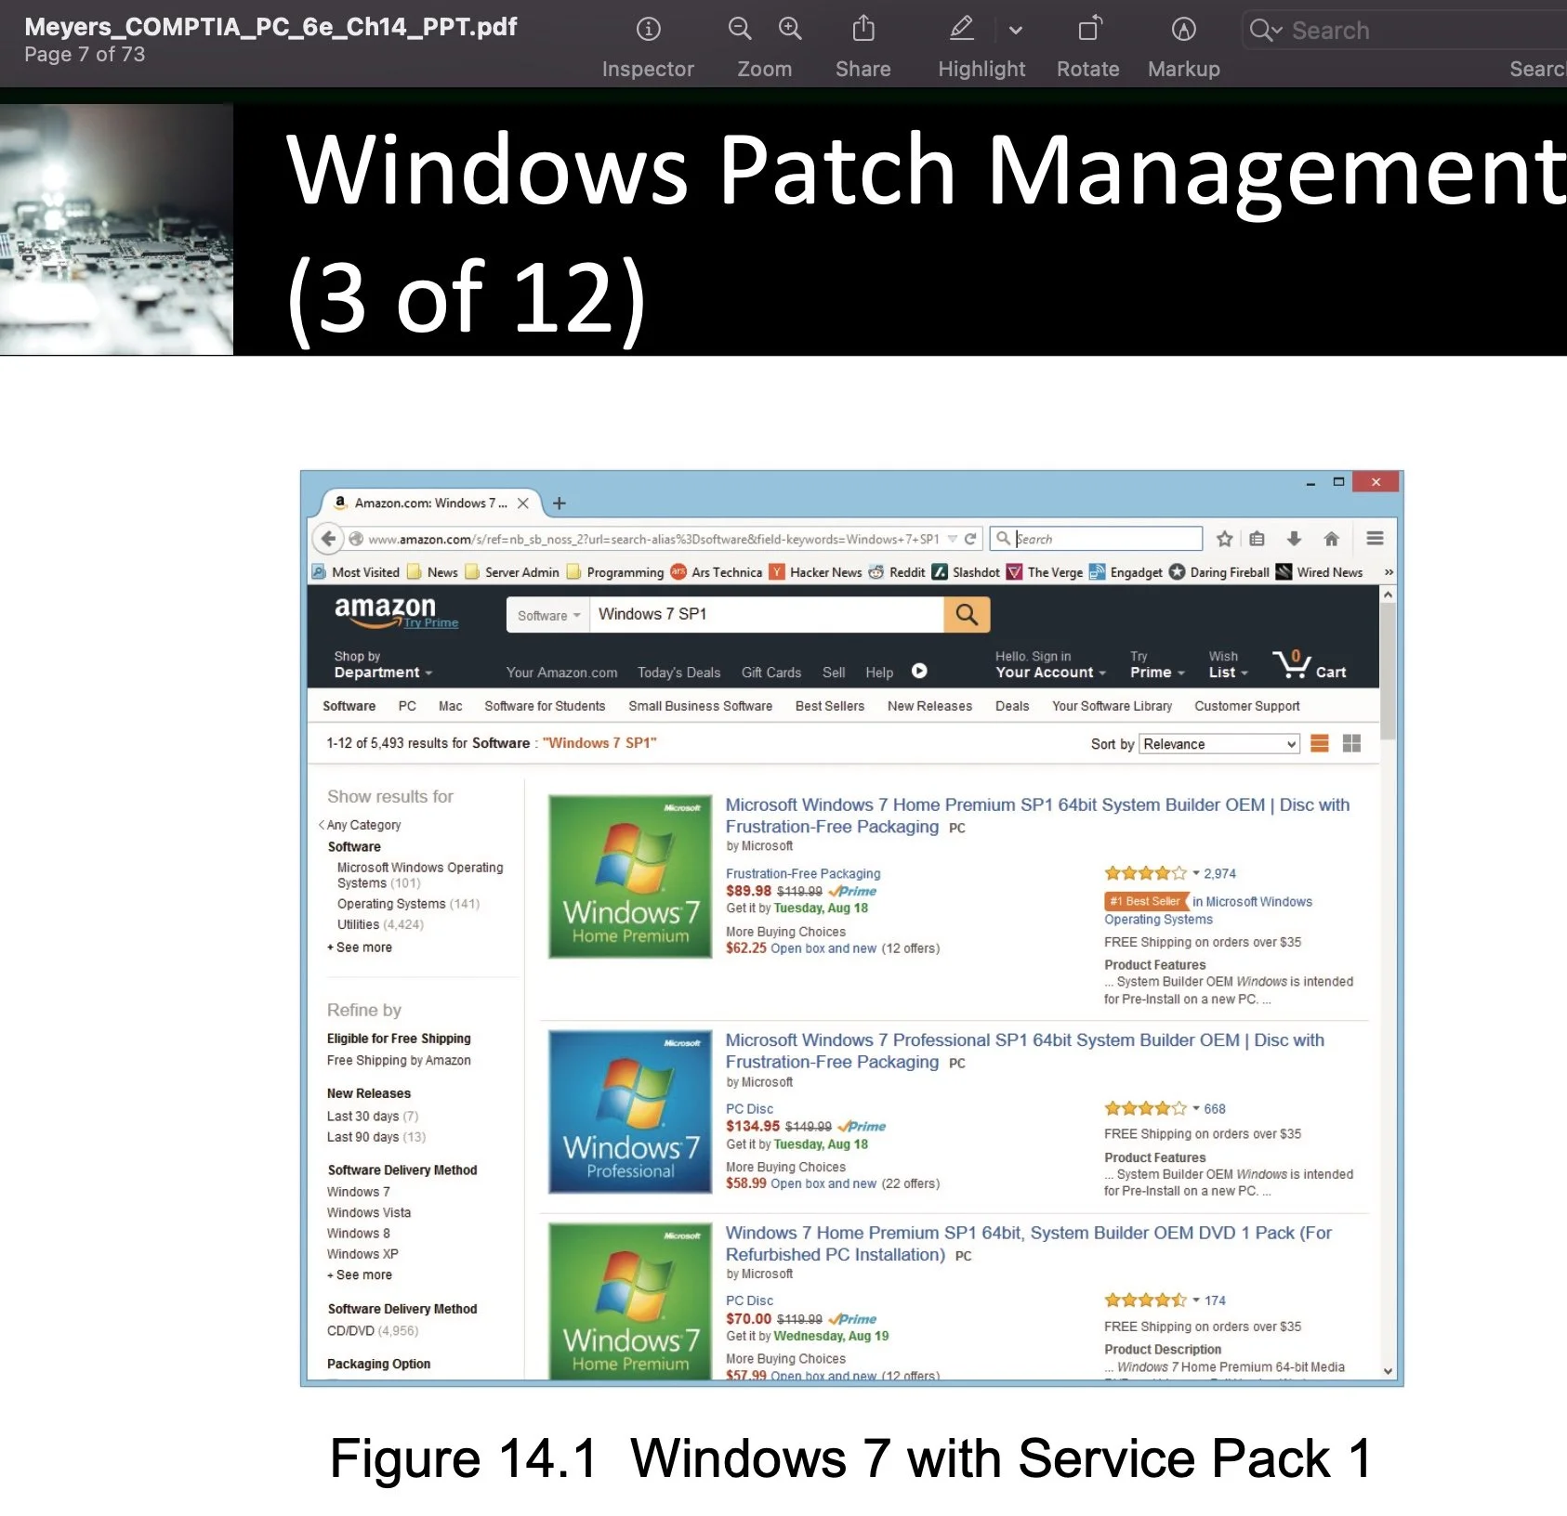This screenshot has width=1567, height=1516.
Task: Select Software for Students tab
Action: click(545, 706)
